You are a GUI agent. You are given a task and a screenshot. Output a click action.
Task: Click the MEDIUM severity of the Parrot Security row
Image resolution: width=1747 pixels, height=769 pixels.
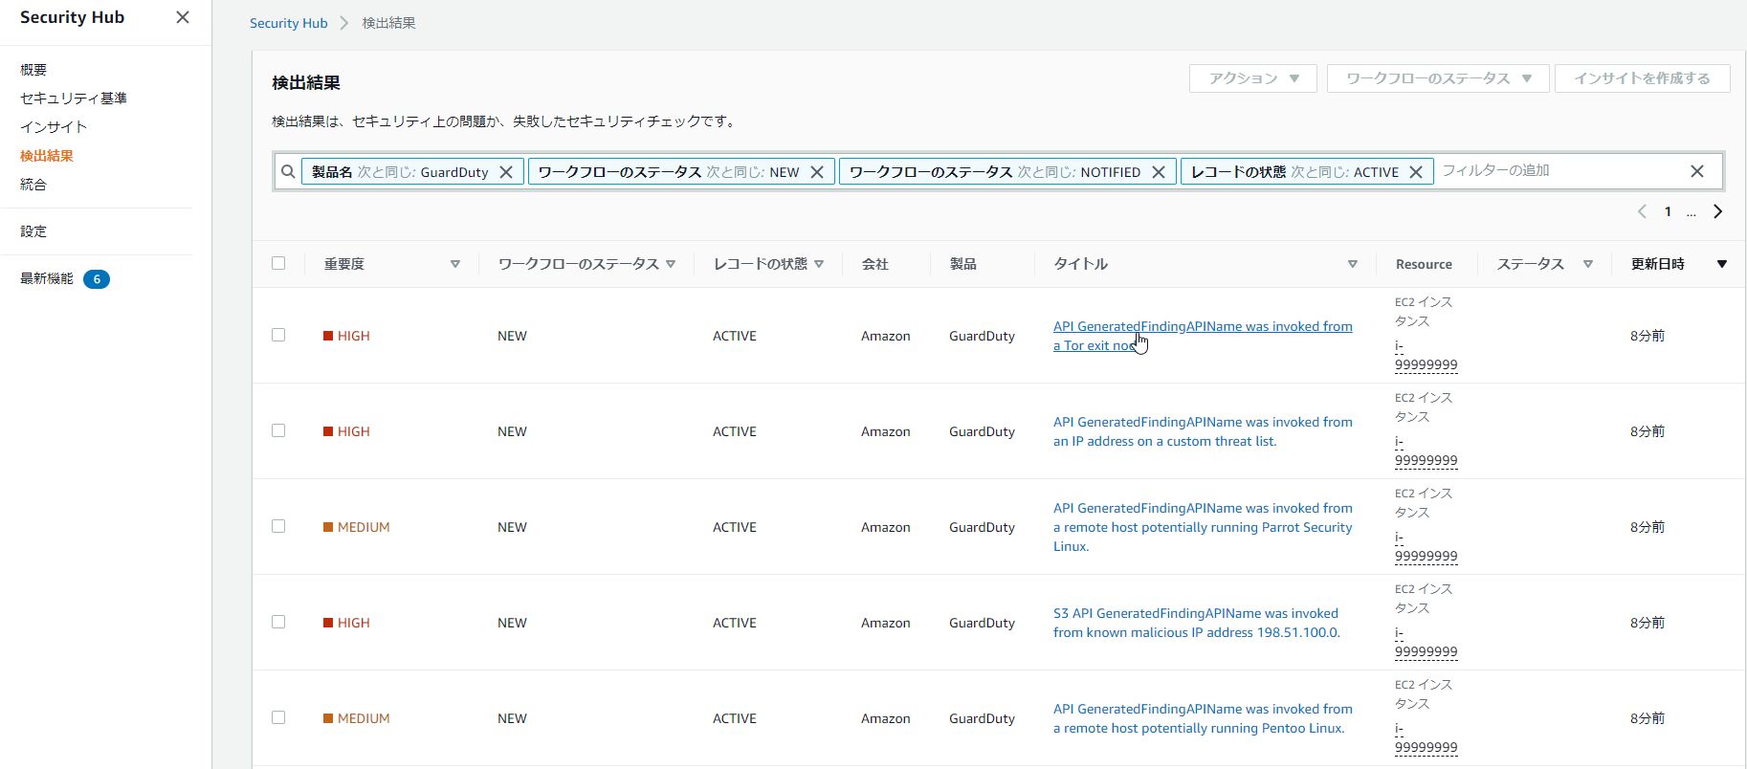(357, 527)
